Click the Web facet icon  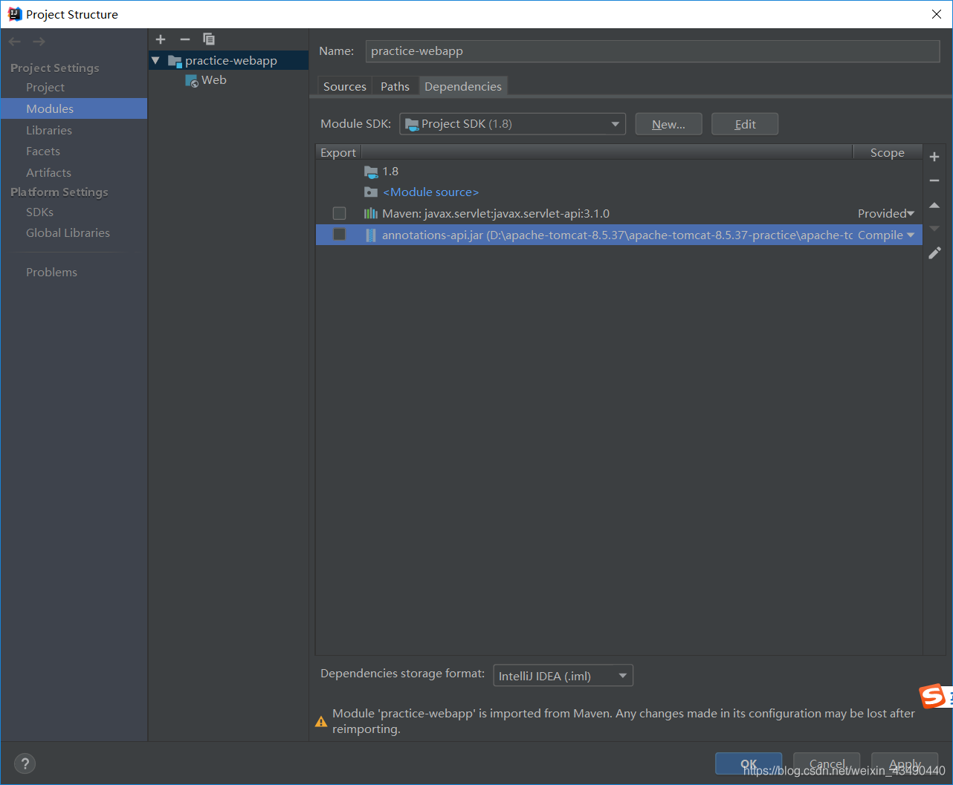192,80
